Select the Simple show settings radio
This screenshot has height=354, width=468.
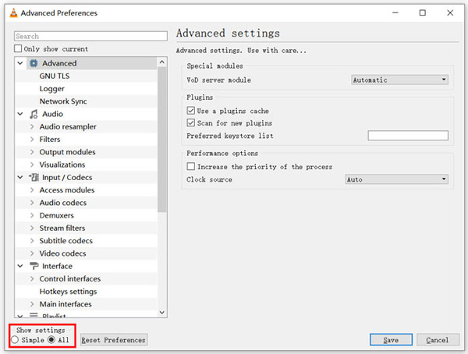(x=15, y=340)
